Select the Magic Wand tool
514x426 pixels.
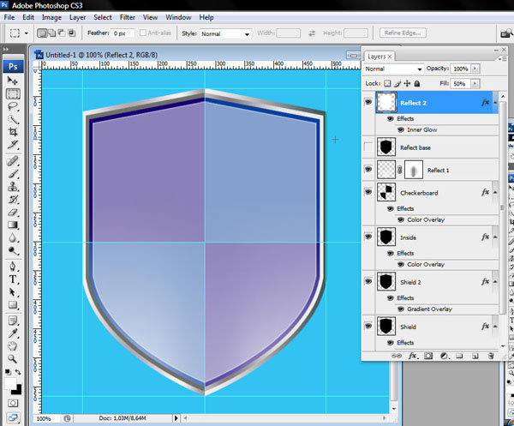pos(13,119)
